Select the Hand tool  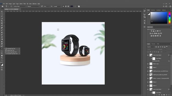pyautogui.click(x=2, y=55)
